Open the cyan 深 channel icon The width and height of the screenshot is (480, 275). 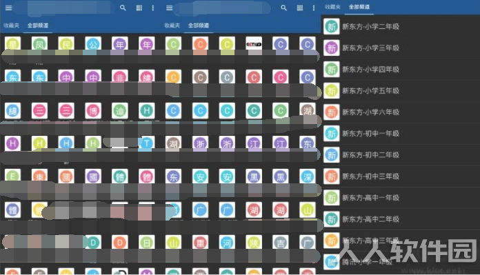click(x=308, y=176)
